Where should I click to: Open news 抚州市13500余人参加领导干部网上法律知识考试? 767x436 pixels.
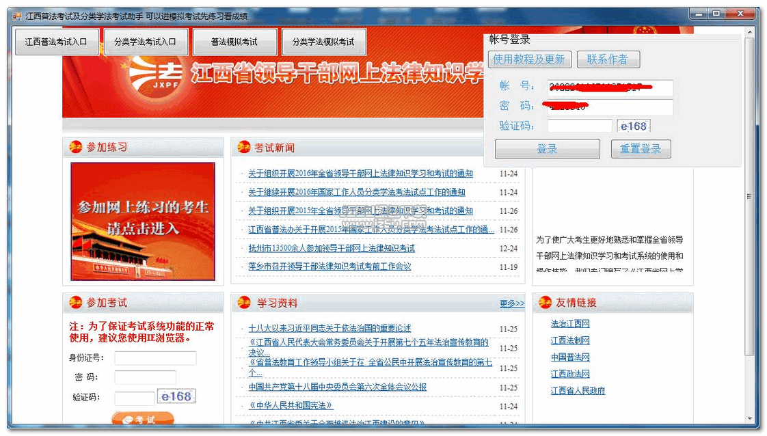332,248
